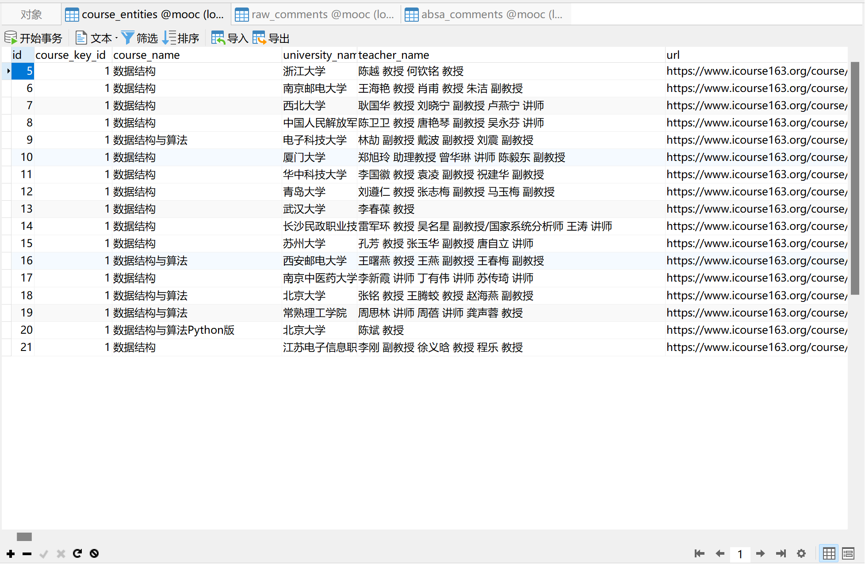Go to the first page of records

[699, 553]
